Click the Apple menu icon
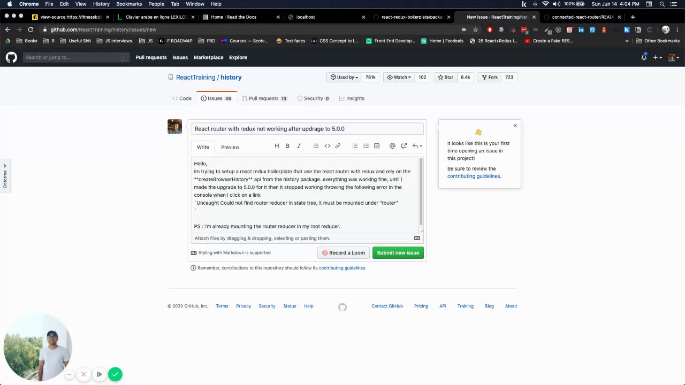 point(9,4)
